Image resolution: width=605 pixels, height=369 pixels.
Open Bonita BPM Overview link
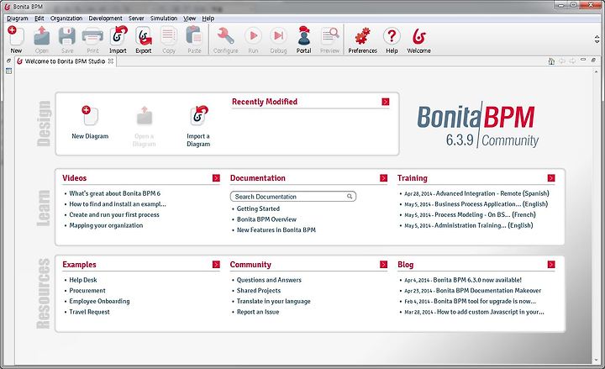click(266, 219)
